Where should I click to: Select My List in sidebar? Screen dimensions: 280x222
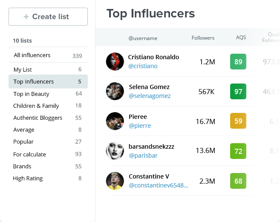coord(23,69)
